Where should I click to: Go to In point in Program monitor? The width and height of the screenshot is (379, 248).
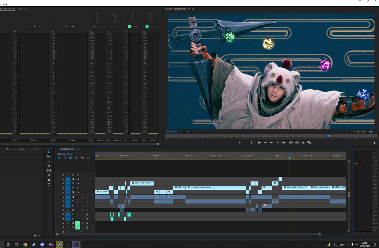259,142
